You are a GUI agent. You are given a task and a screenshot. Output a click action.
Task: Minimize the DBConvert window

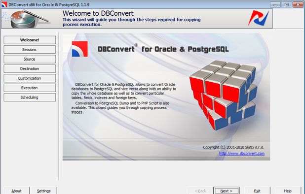[275, 4]
